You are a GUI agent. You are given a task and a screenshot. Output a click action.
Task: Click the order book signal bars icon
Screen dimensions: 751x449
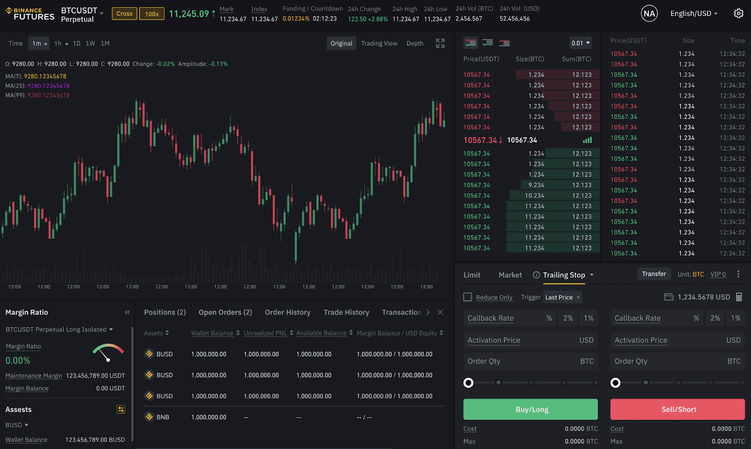point(587,140)
